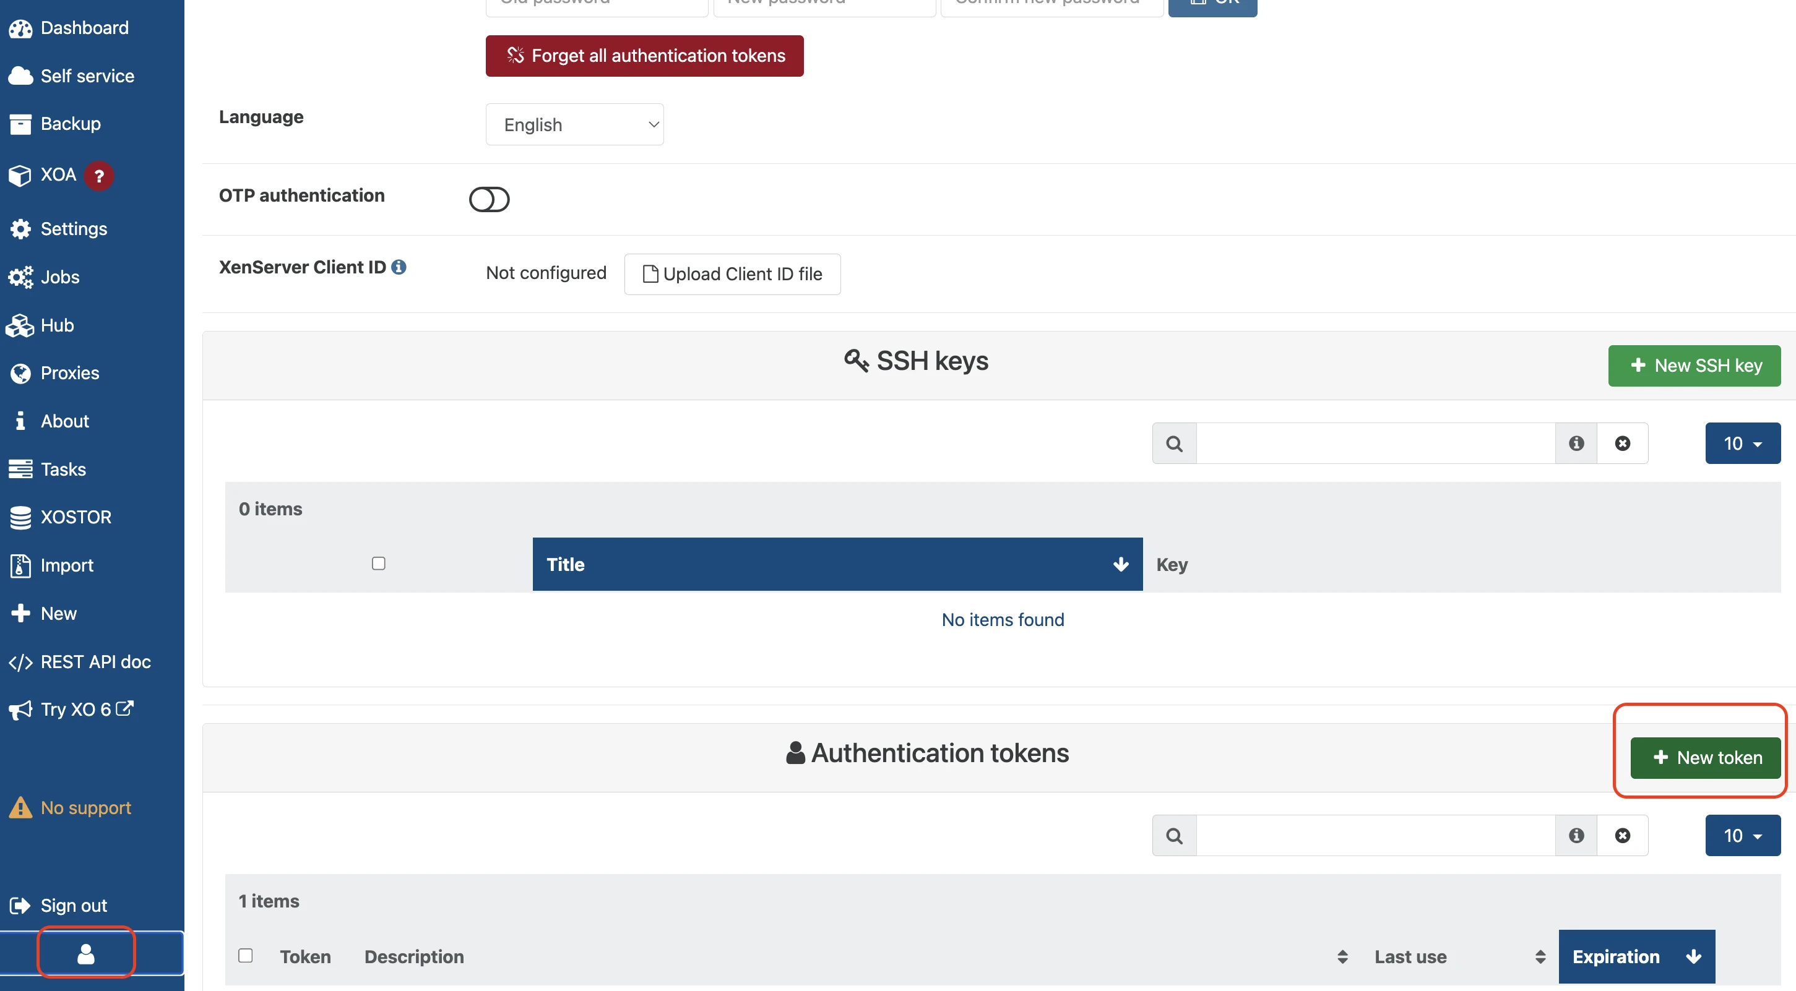Image resolution: width=1796 pixels, height=991 pixels.
Task: Clear the tokens search filter
Action: click(1622, 836)
